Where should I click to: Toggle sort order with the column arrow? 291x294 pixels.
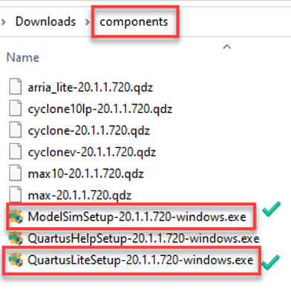point(227,47)
